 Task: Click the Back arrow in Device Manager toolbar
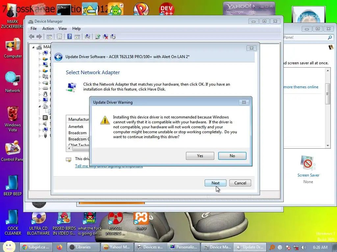32,37
